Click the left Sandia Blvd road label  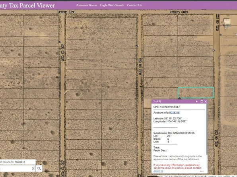pos(66,12)
